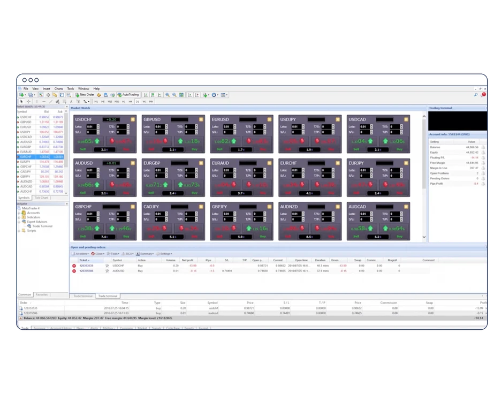Click the Trade Terminal expert advisor icon in Navigator
This screenshot has height=401, width=501.
[x=29, y=226]
